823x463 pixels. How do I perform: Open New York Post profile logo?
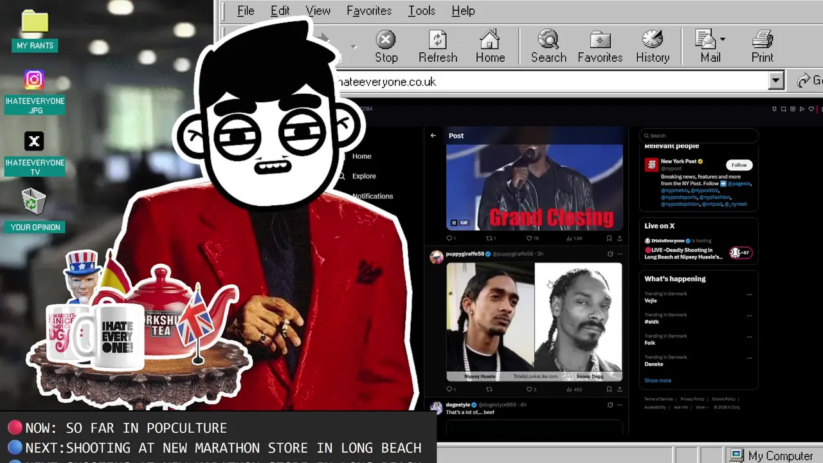[651, 165]
